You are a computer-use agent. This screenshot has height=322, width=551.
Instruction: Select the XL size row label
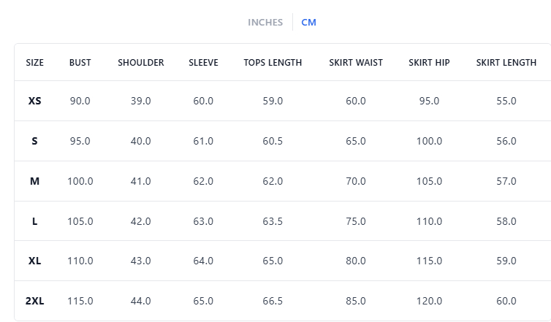click(x=35, y=261)
